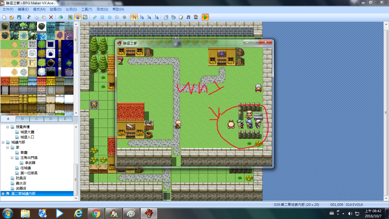The image size is (389, 219).
Task: Select the Shadow Pen tool
Action: click(124, 17)
